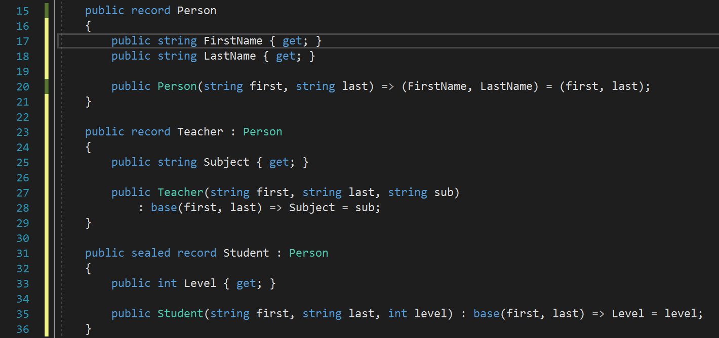Click 'record' keyword on line 15
719x338 pixels.
[x=151, y=11]
